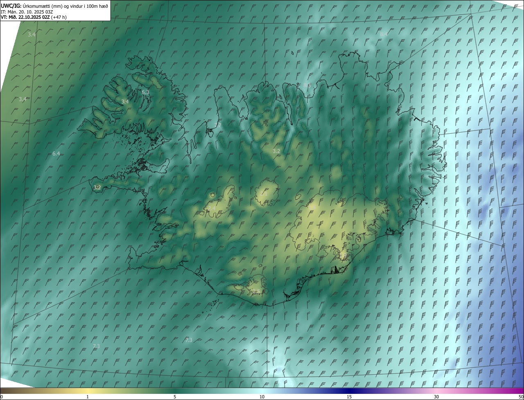Click the '10' tick on the color scale
524x400 pixels.
point(262,397)
